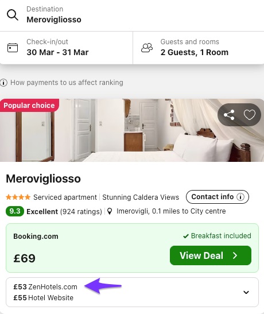Click the location pin near Imerovigli

(x=110, y=211)
